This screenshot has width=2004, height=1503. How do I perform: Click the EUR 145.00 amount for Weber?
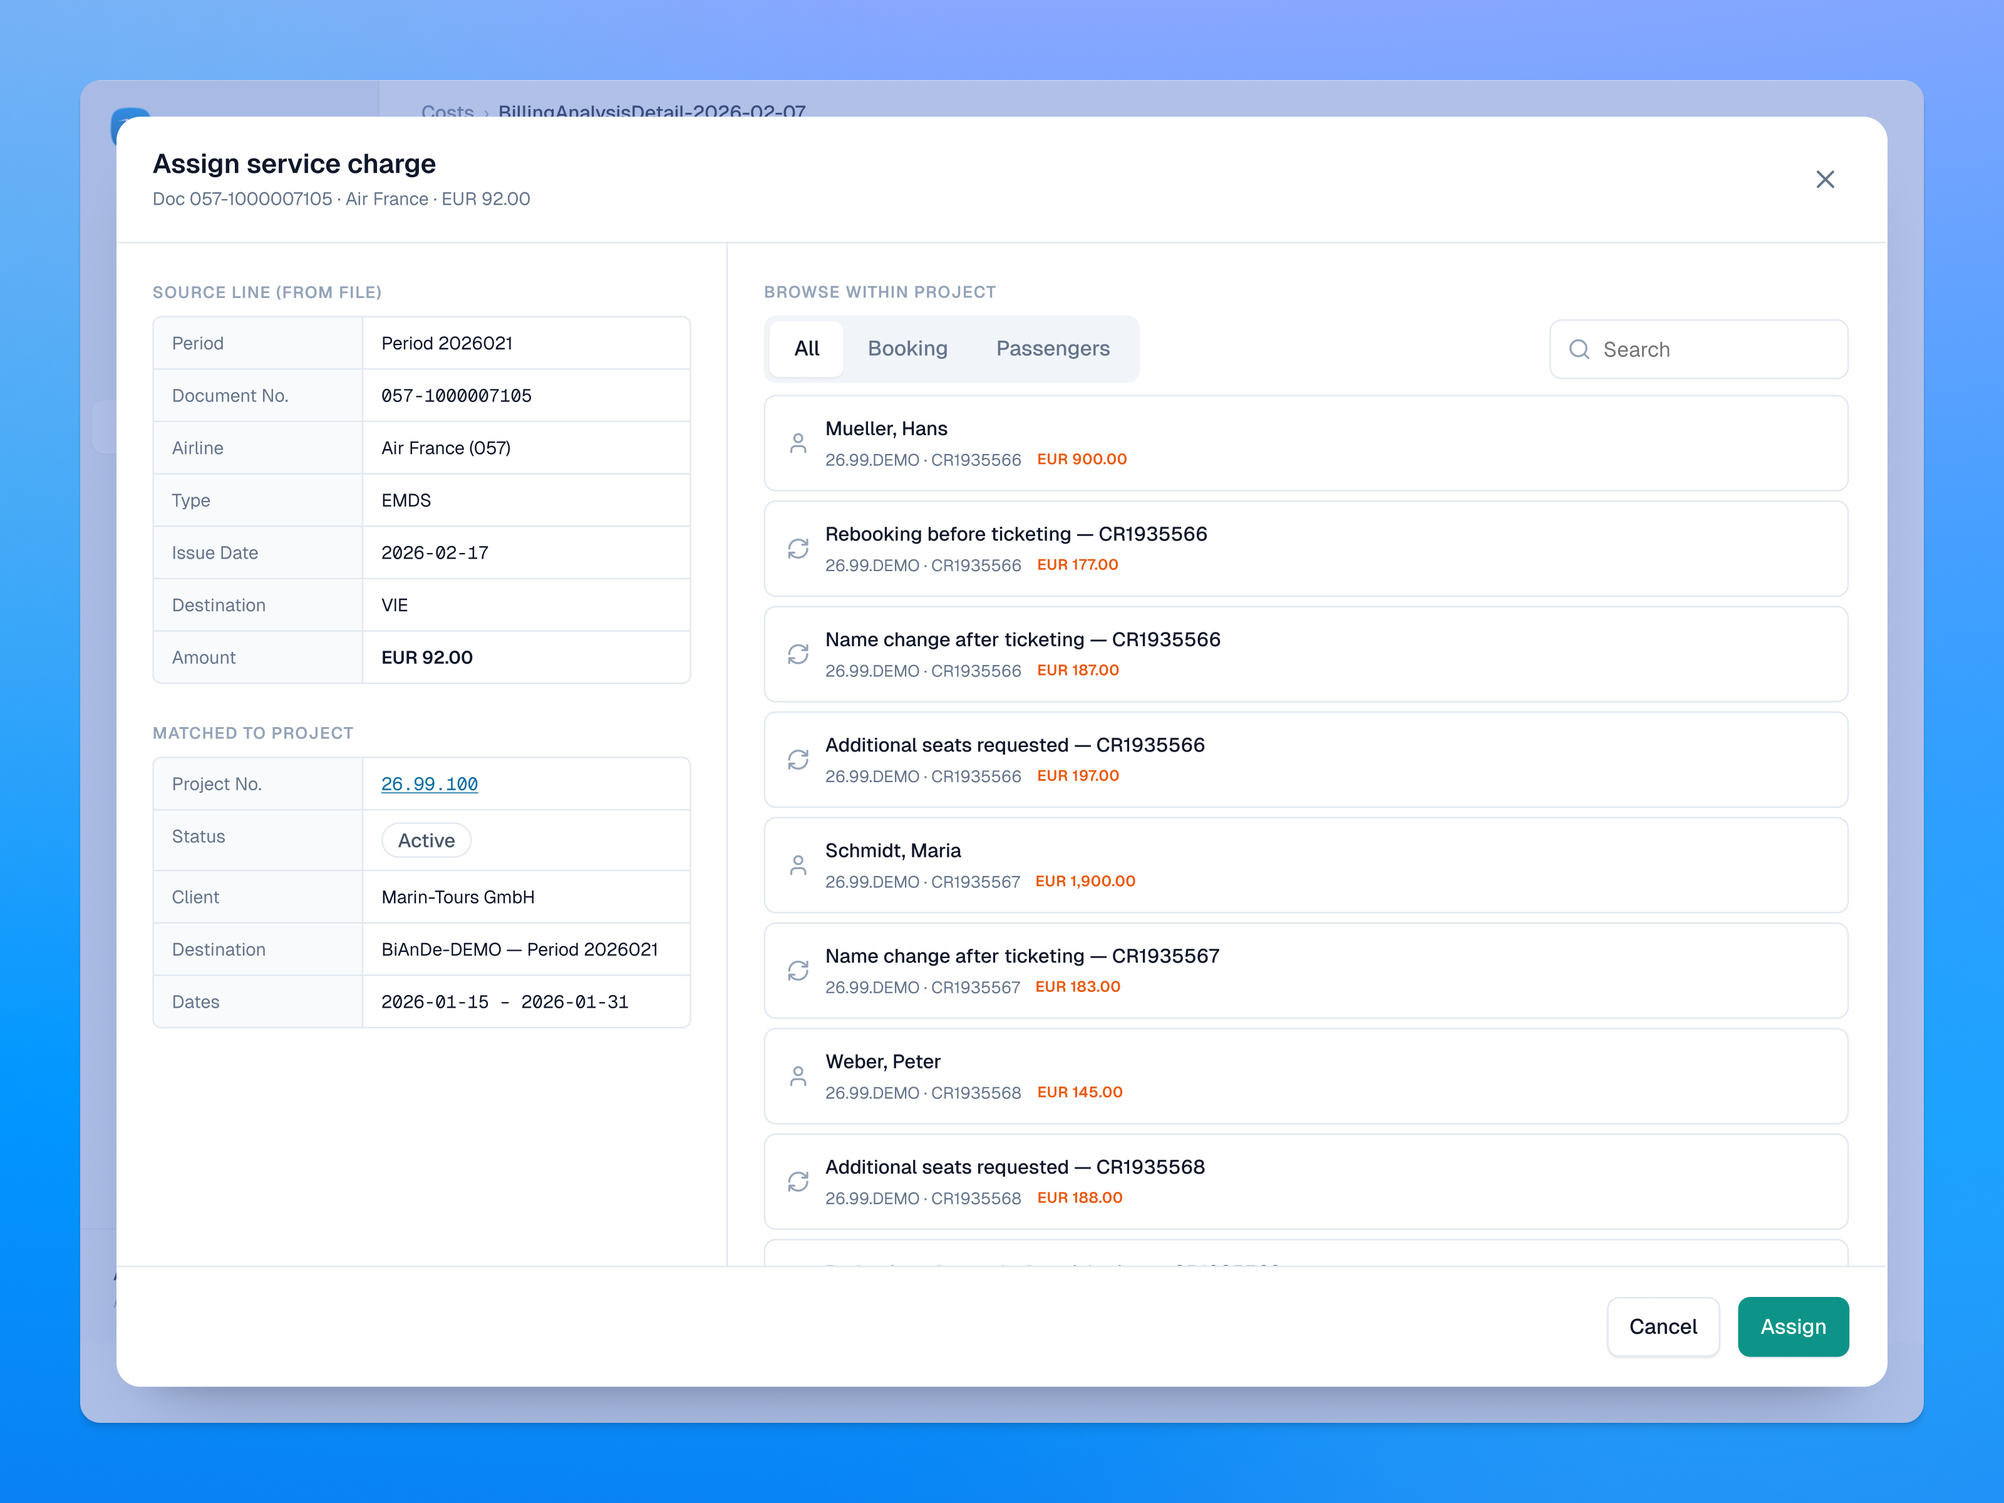(1080, 1093)
